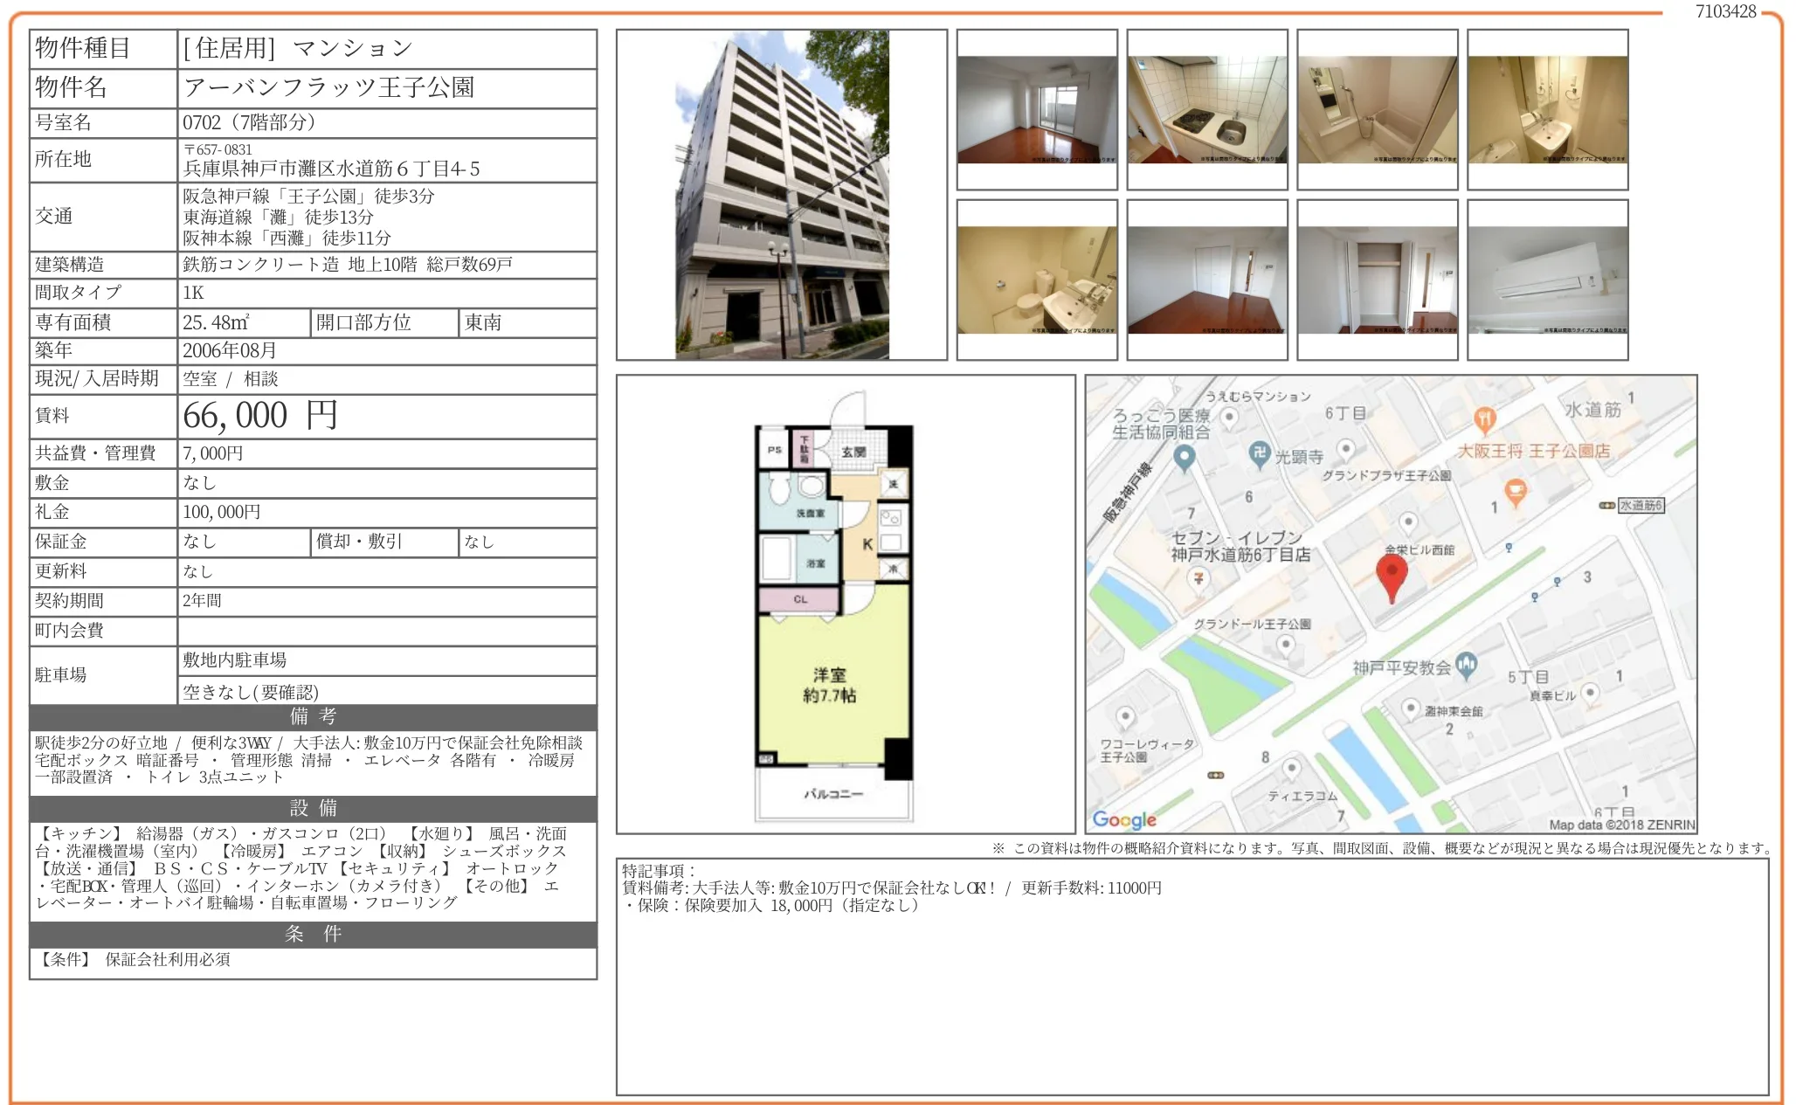The height and width of the screenshot is (1105, 1796).
Task: Click the 1K floor plan image
Action: pyautogui.click(x=834, y=611)
